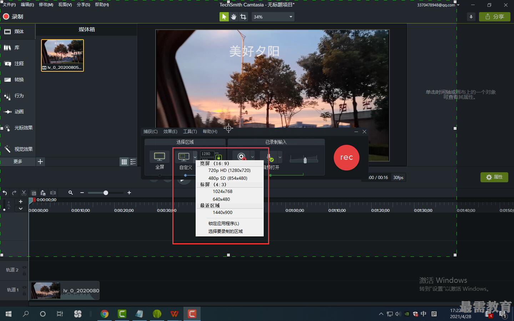Switch media bin to thumbnail grid view
Viewport: 514px width, 321px height.
point(124,162)
